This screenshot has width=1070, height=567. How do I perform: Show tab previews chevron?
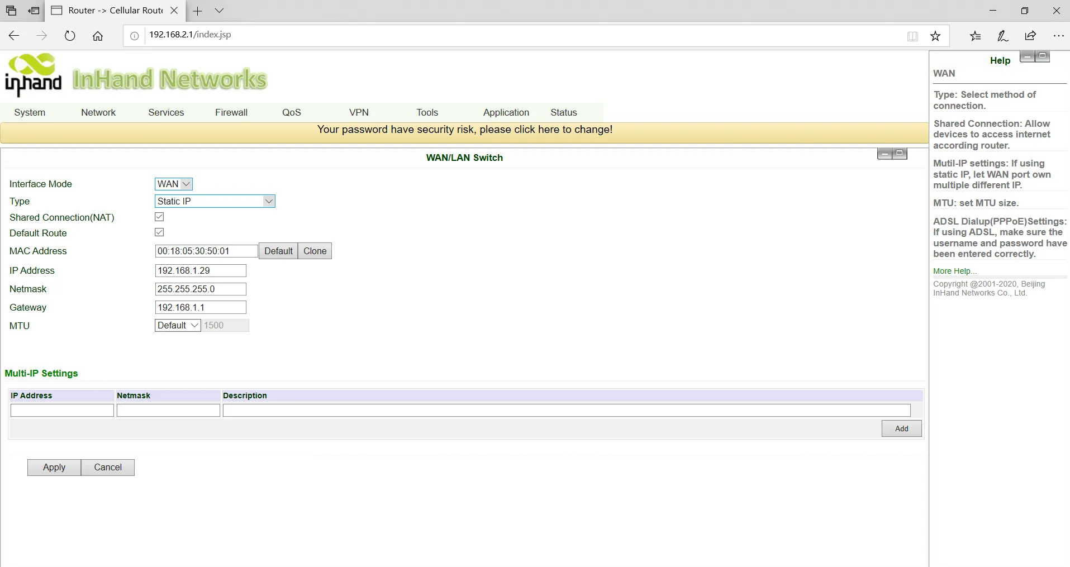coord(219,11)
